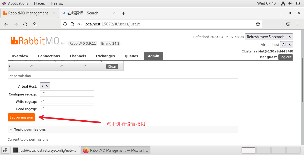Select the first workspace switcher box

248,150
